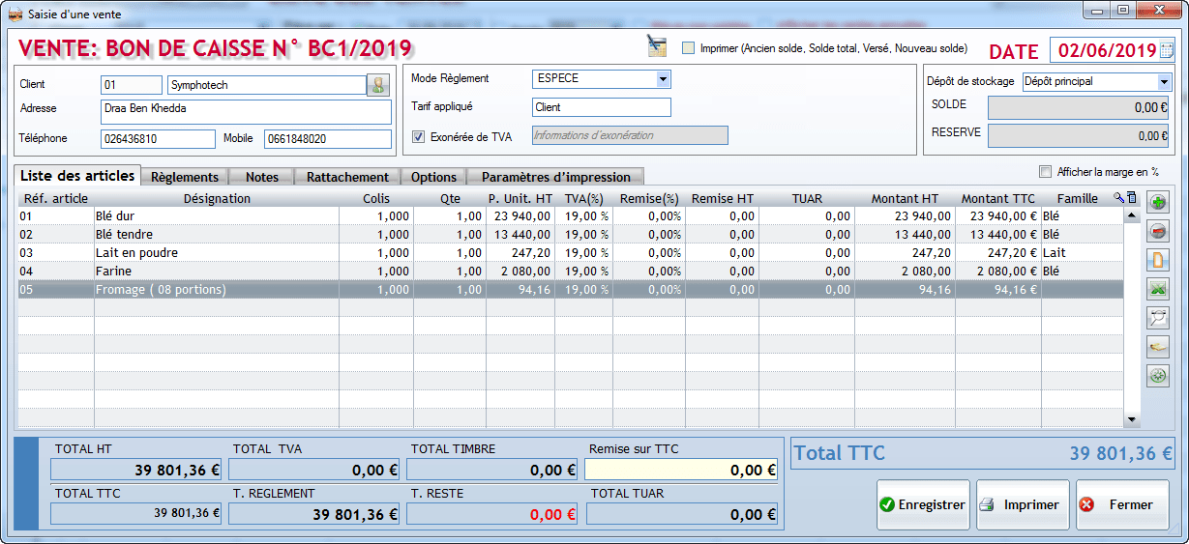Select the Lait en poudre row
Screen dimensions: 1189x544
tap(571, 253)
